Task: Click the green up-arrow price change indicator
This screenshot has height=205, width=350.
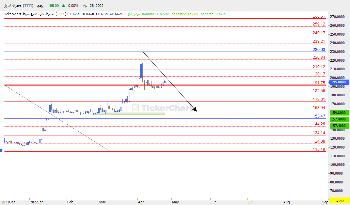Action: point(63,6)
